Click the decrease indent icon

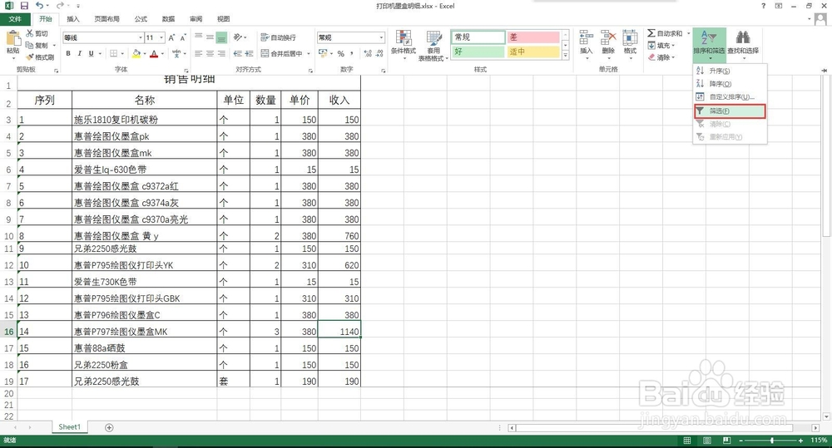pyautogui.click(x=237, y=53)
